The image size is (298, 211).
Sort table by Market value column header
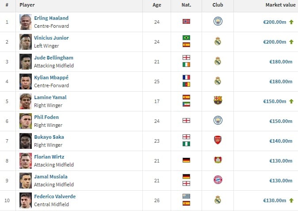(280, 5)
